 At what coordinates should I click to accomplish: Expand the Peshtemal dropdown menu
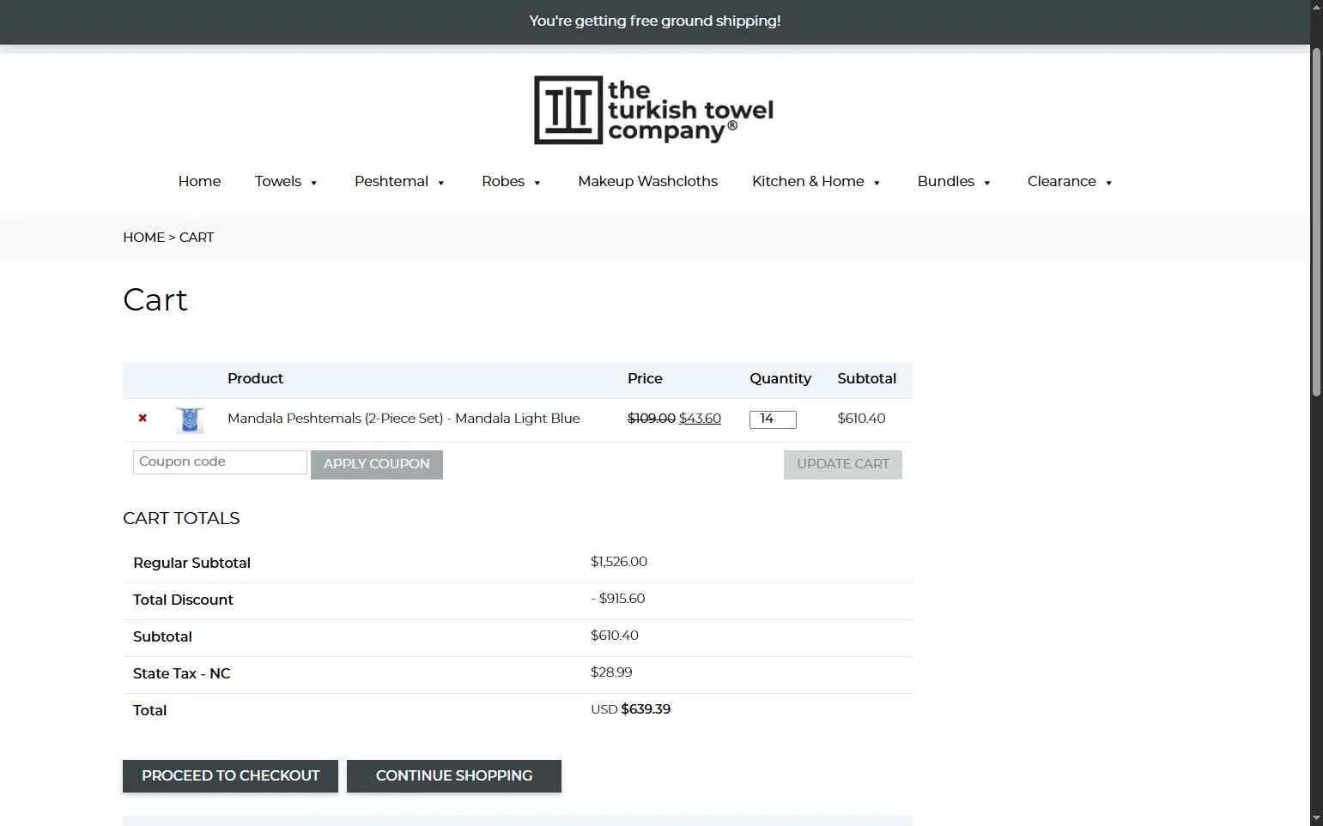pos(399,181)
